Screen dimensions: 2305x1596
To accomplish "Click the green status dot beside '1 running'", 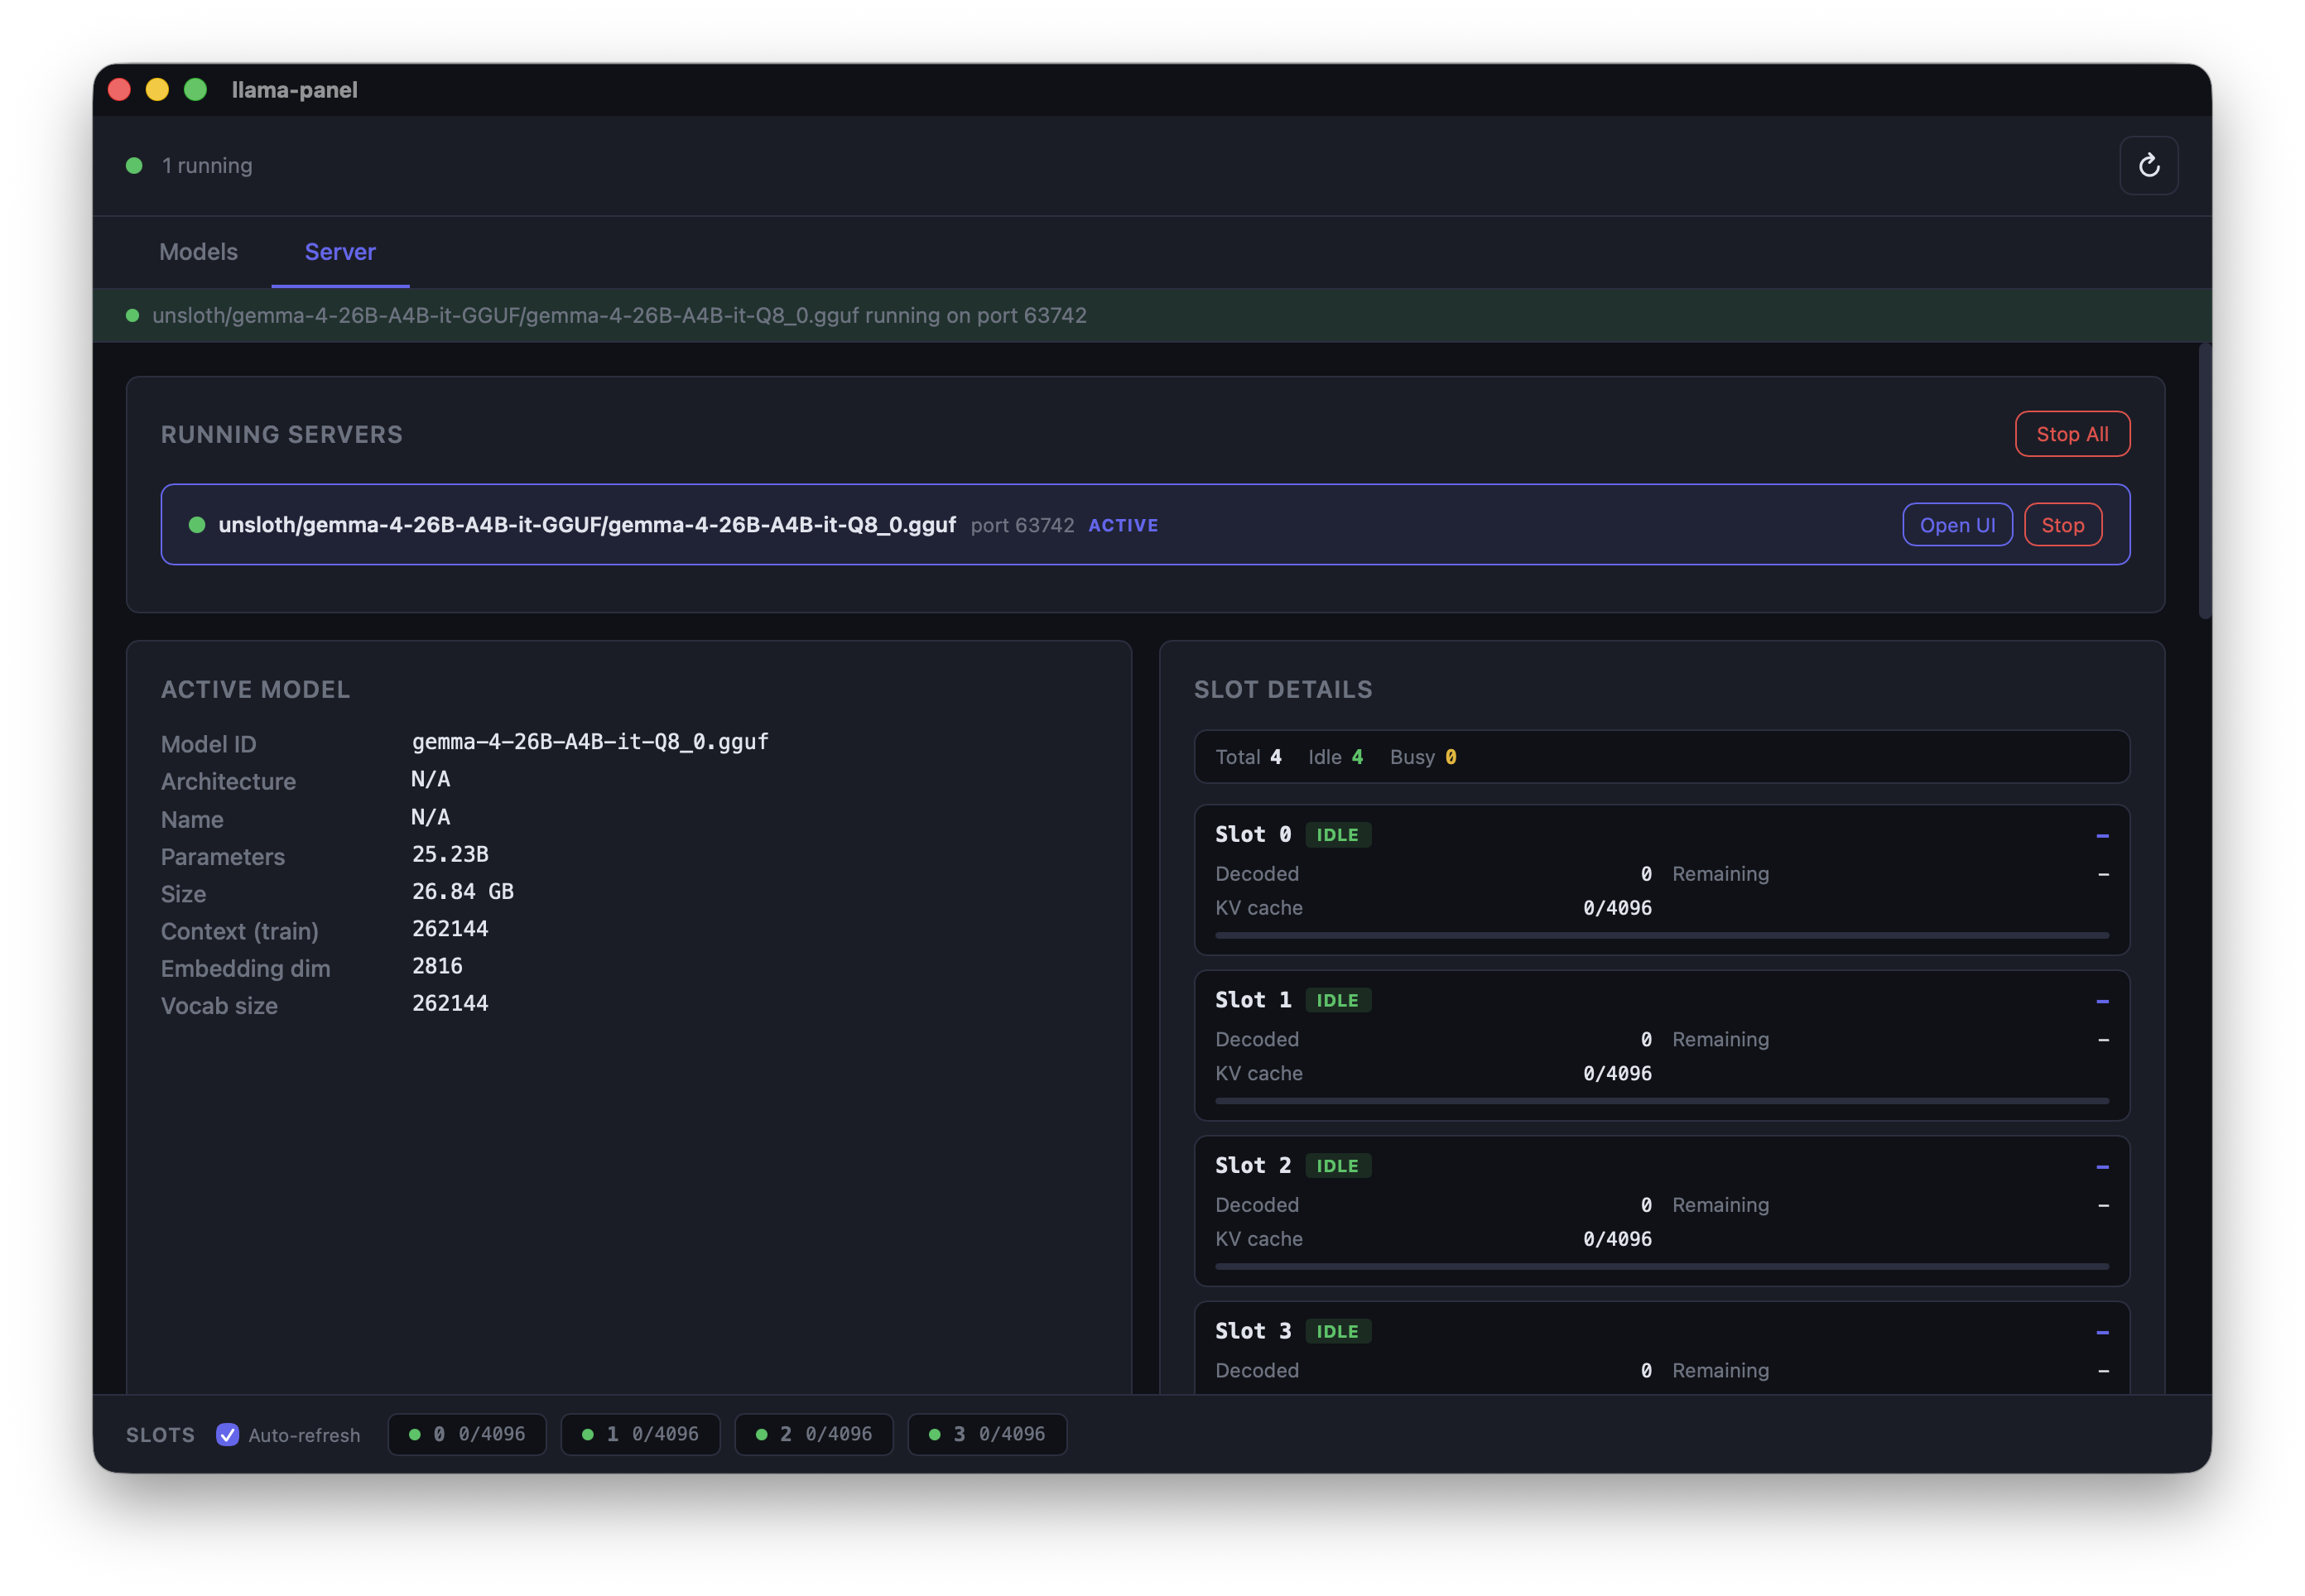I will pos(134,165).
